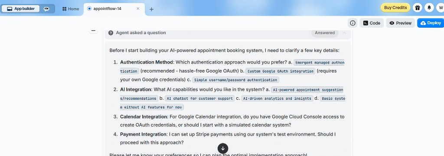Open the notifications bell
Image resolution: width=444 pixels, height=156 pixels.
[x=429, y=8]
